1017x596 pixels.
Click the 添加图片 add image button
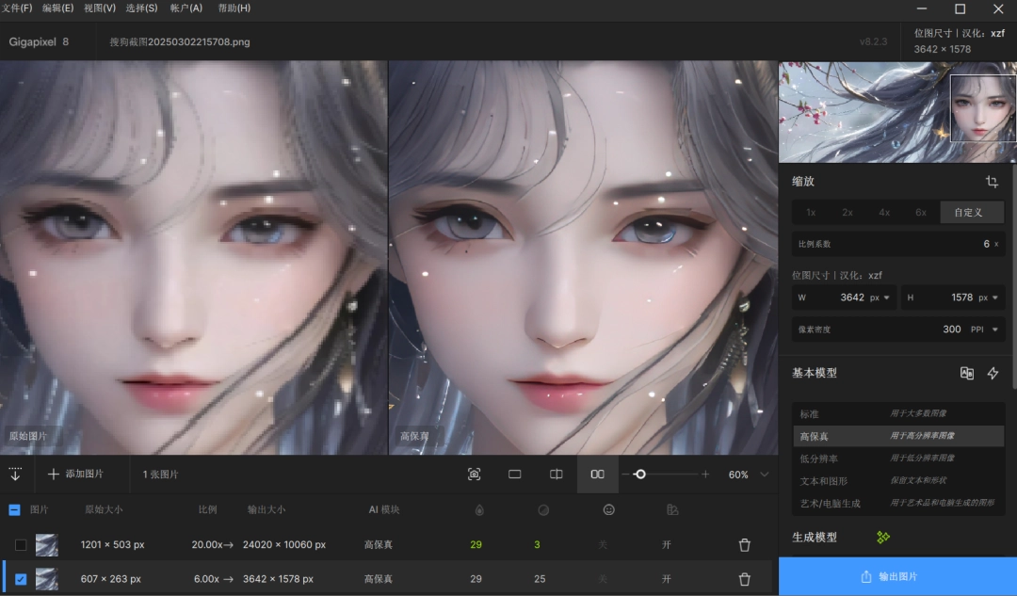(x=75, y=475)
